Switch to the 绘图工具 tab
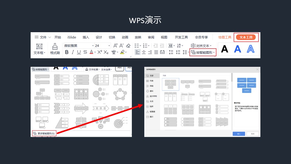The image size is (291, 164). [225, 37]
